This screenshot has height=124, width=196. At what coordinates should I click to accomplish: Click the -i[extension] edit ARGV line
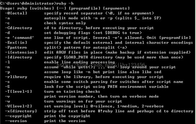[x=98, y=52]
